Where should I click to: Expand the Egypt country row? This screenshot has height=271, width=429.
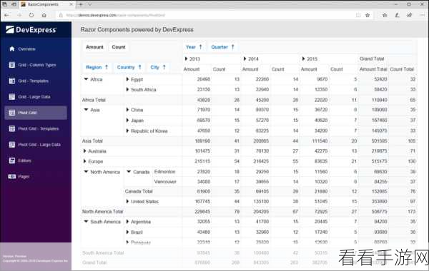[x=127, y=79]
